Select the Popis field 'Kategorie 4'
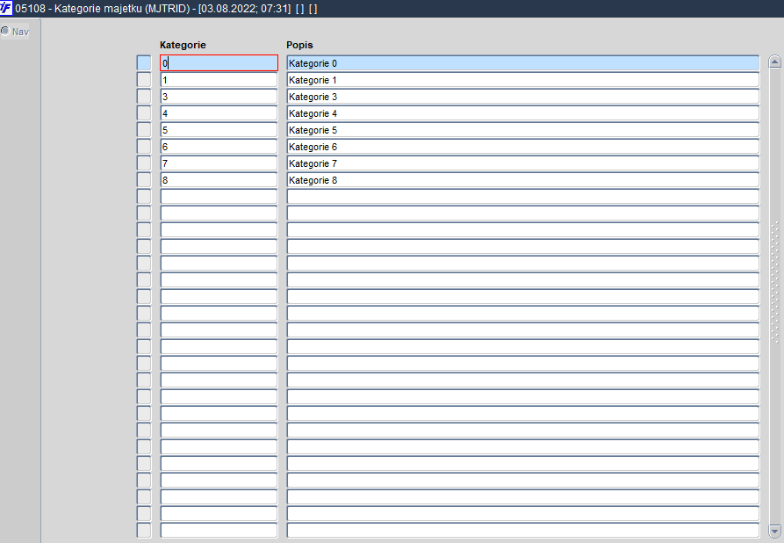 click(x=523, y=113)
